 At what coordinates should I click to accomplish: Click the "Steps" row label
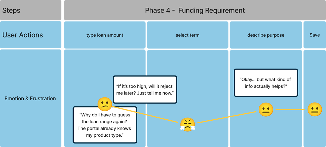point(11,11)
